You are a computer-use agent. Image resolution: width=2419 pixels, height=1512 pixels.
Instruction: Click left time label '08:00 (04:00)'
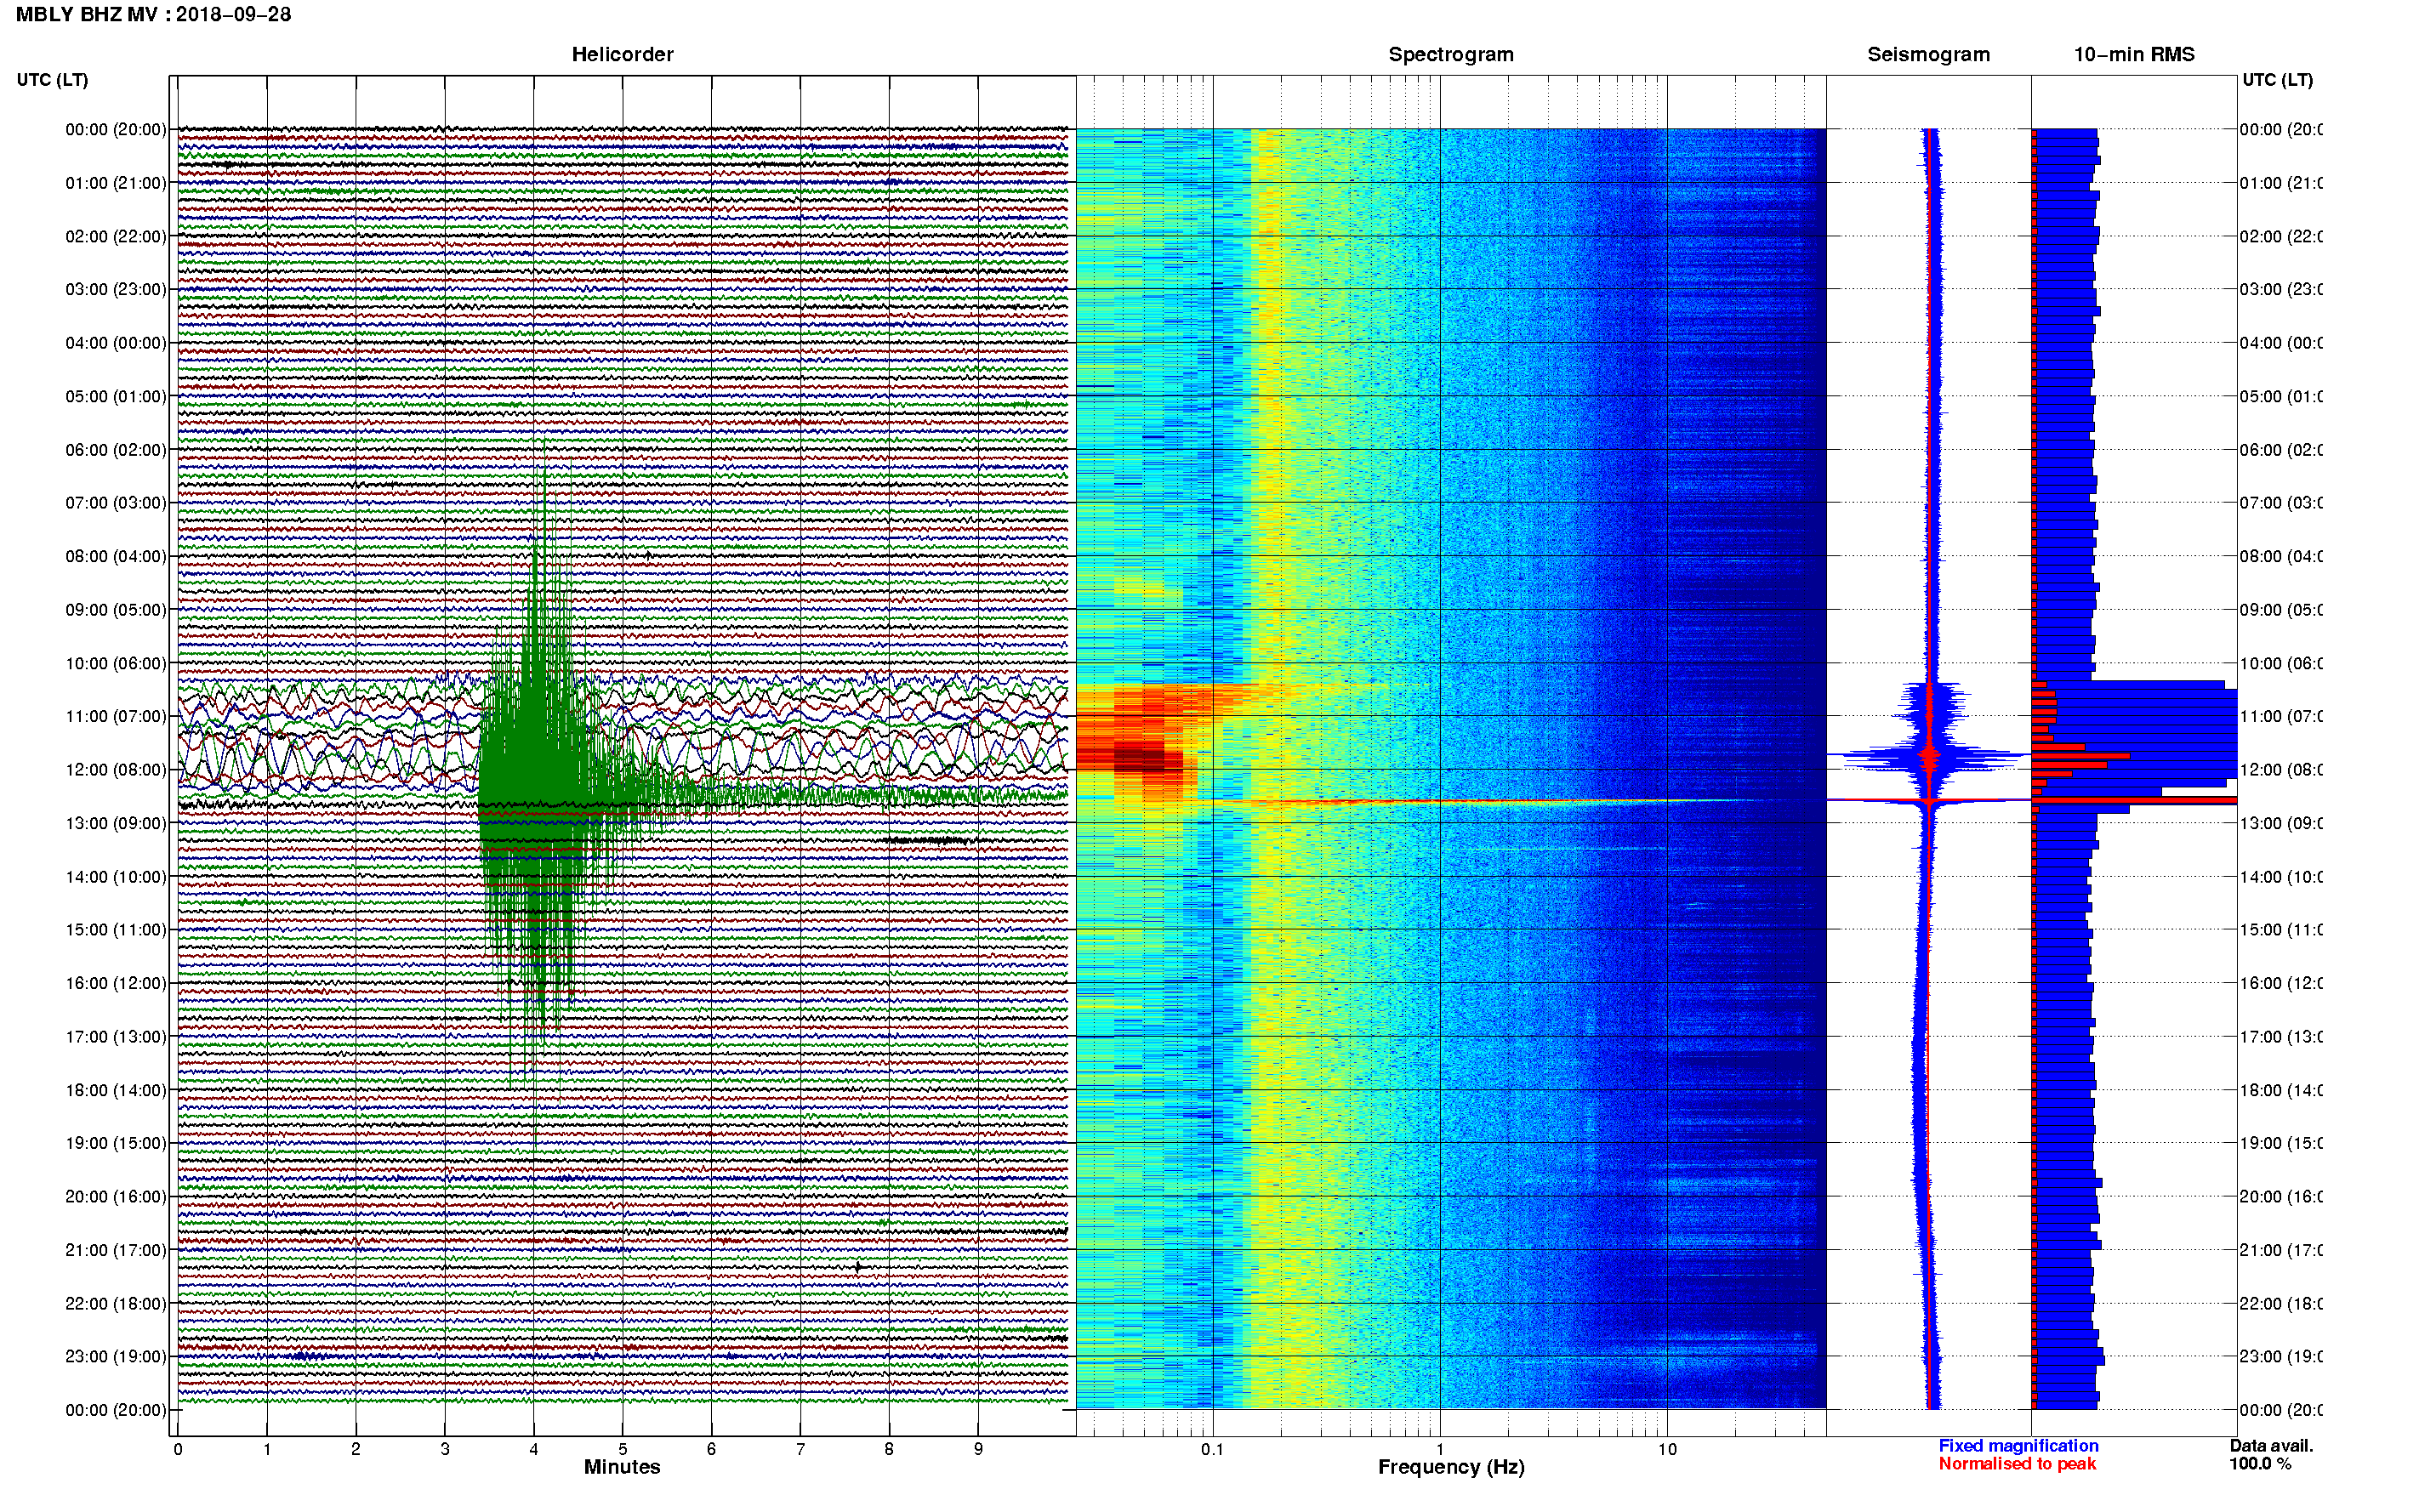coord(116,556)
